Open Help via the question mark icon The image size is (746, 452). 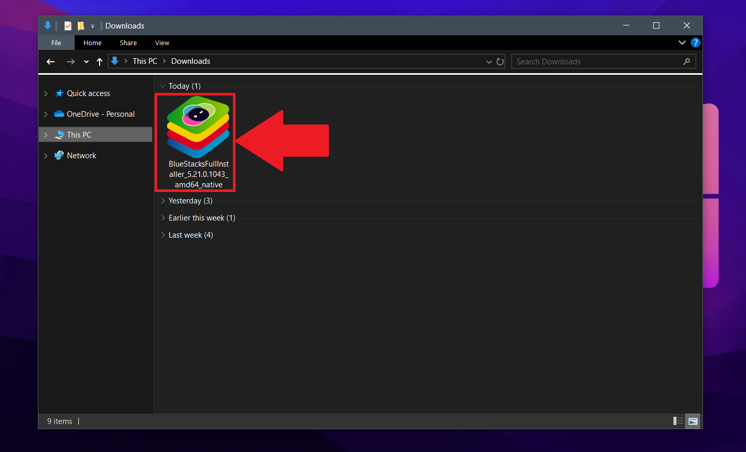(x=696, y=43)
